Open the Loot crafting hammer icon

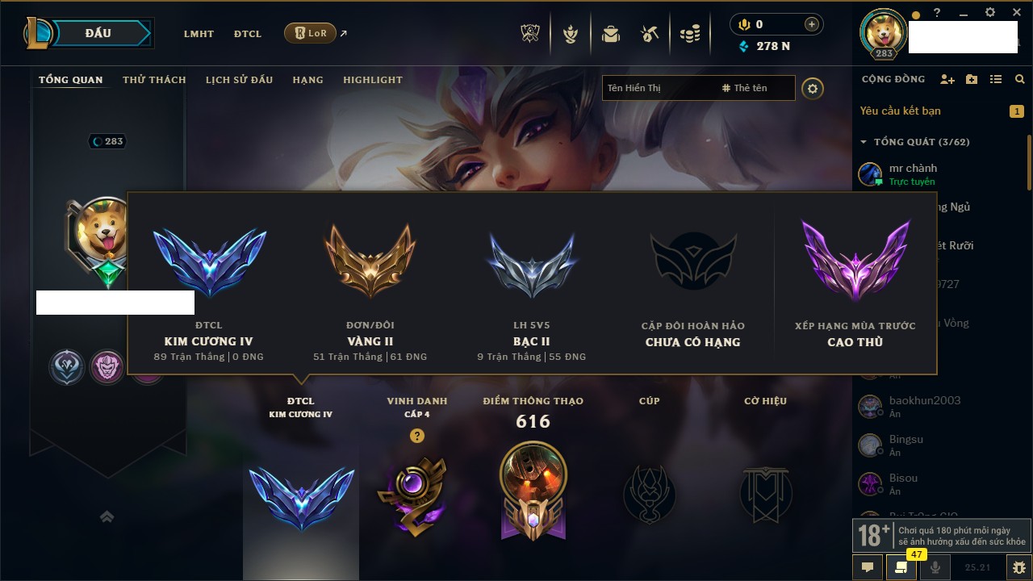point(650,34)
